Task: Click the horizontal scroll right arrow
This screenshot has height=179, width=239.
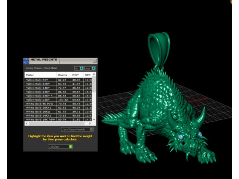Action: (x=90, y=123)
